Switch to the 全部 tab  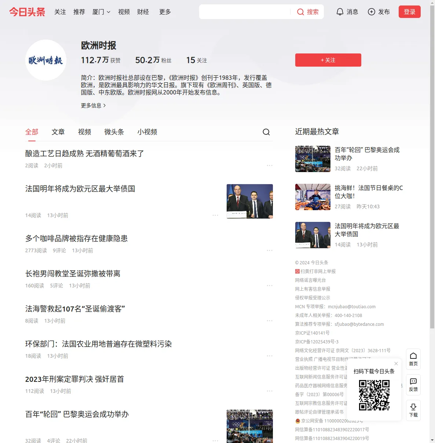[32, 132]
